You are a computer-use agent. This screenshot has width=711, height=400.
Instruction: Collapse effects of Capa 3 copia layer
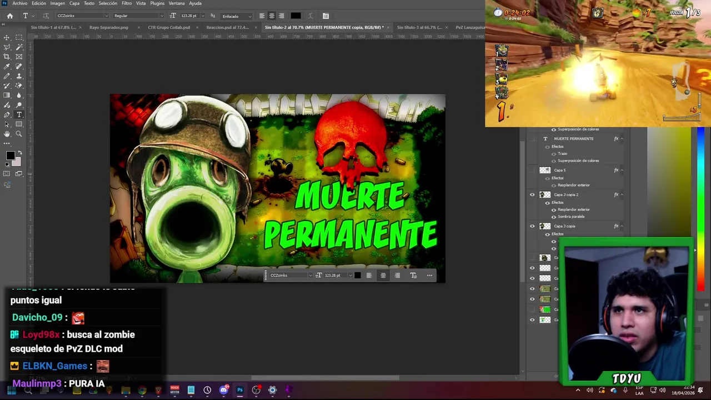pos(622,226)
